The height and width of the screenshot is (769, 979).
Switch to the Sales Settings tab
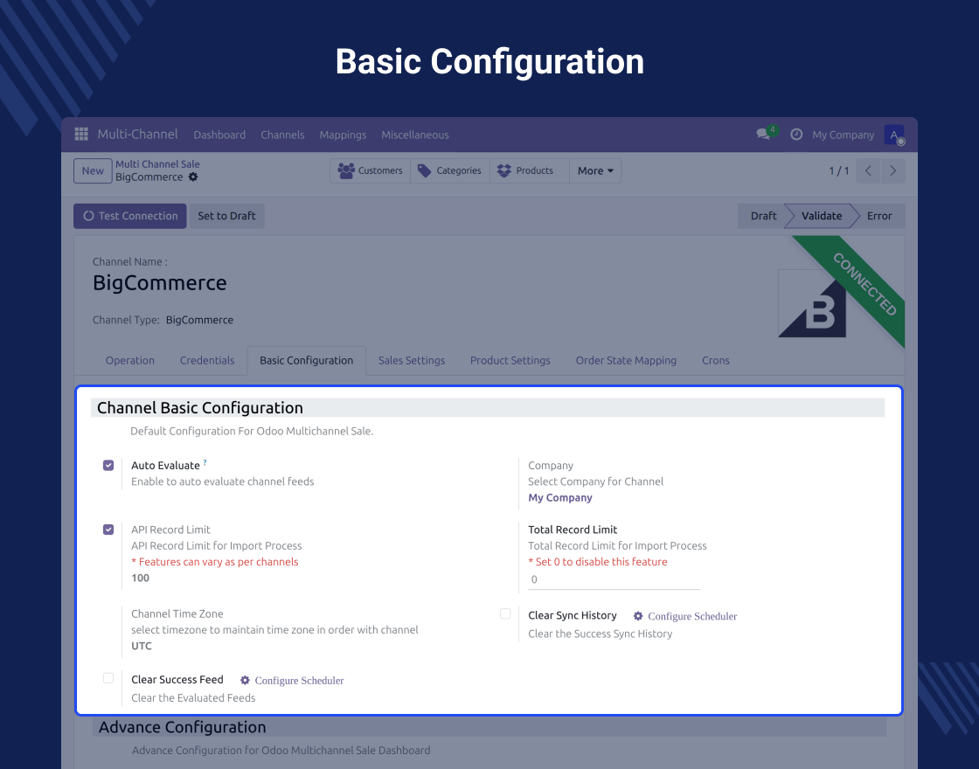tap(412, 361)
